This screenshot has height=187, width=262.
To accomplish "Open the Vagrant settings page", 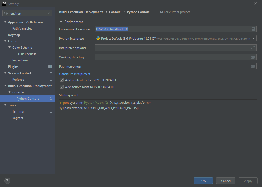I will pos(18,118).
